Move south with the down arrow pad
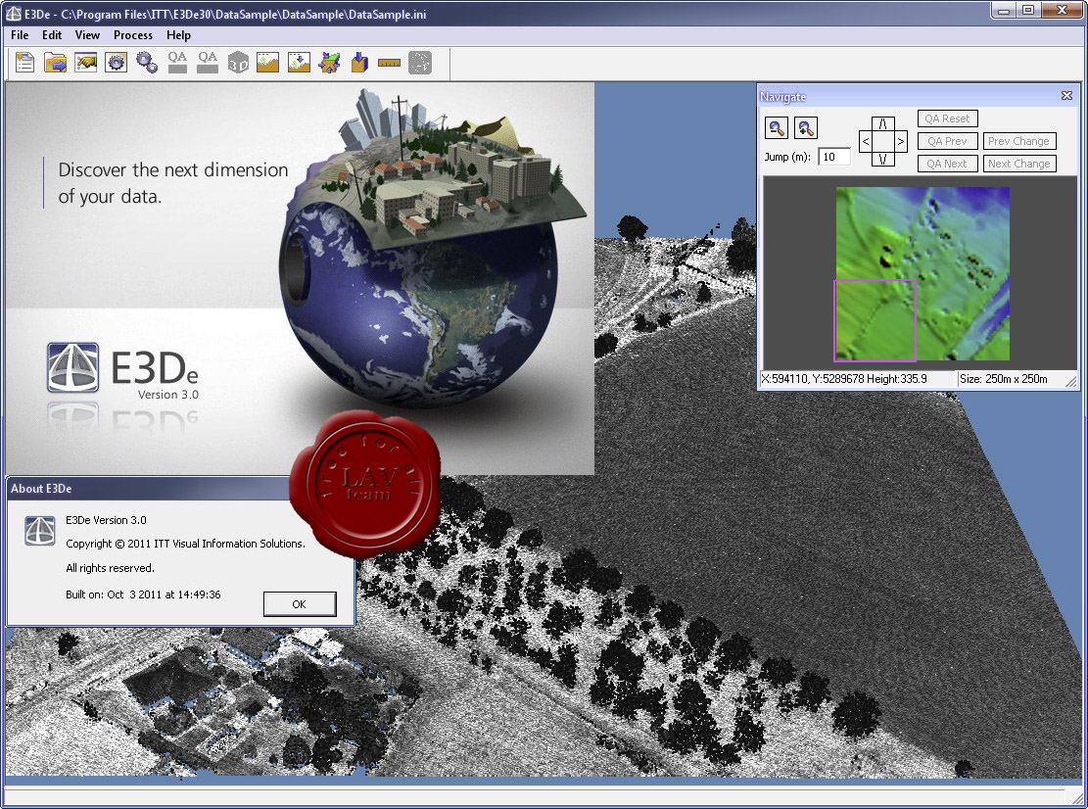This screenshot has height=809, width=1088. click(x=882, y=159)
